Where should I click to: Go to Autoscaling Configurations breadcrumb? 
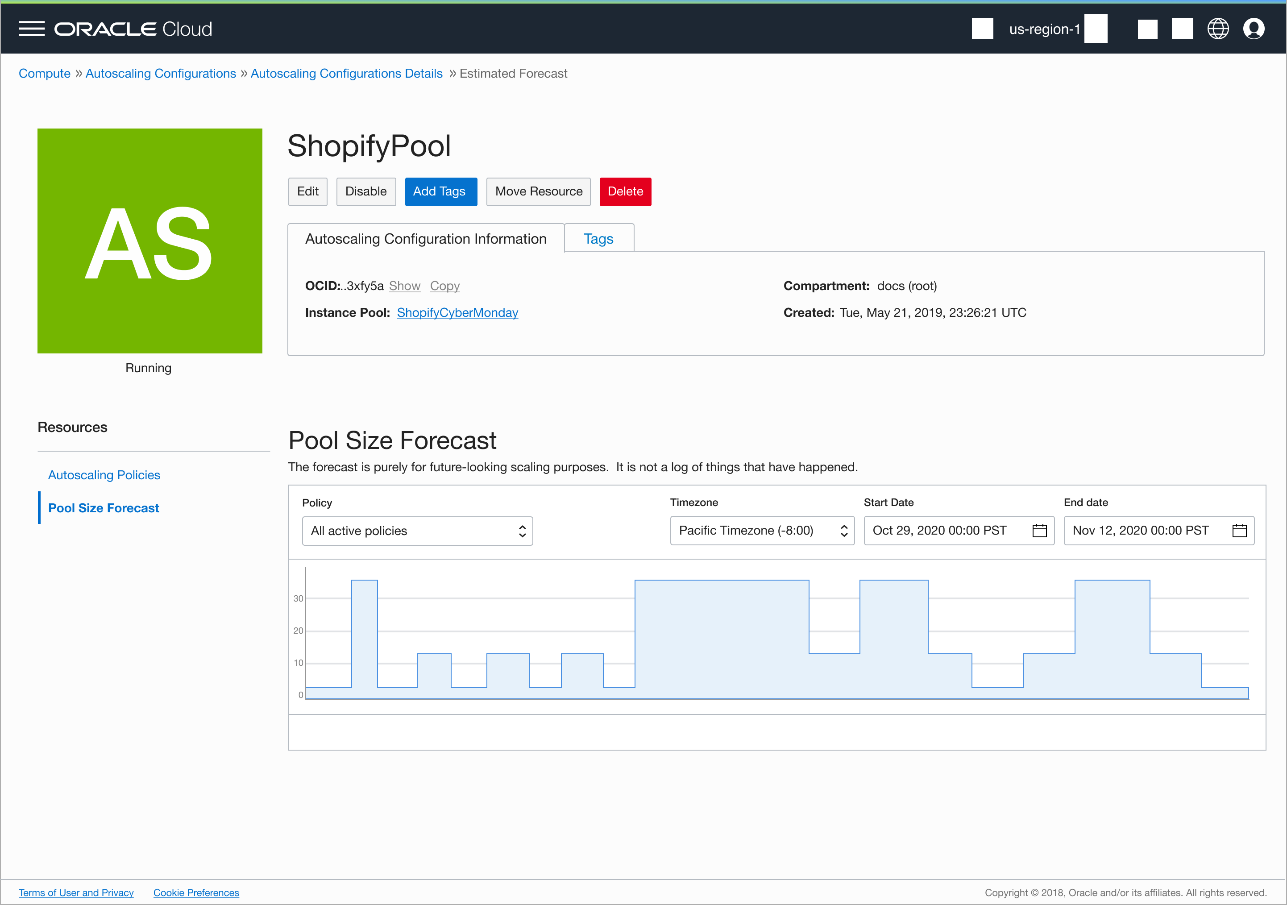pos(161,74)
